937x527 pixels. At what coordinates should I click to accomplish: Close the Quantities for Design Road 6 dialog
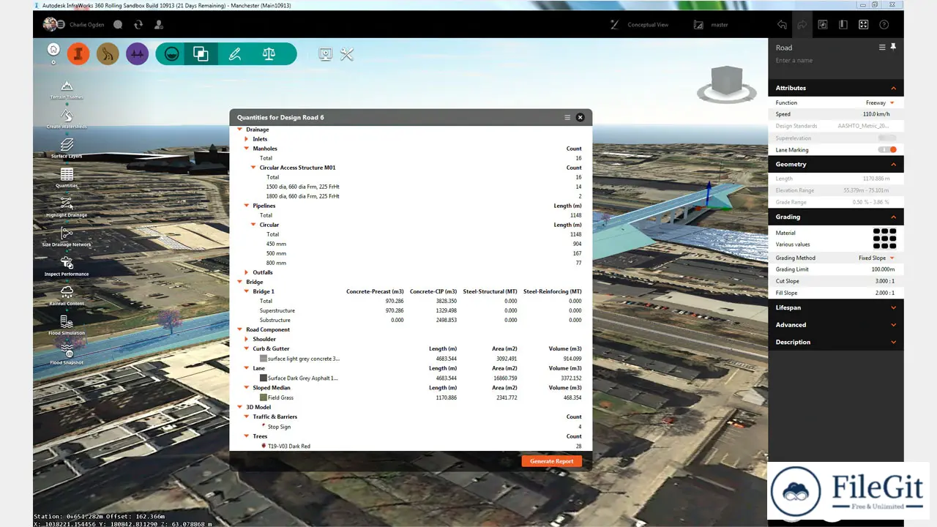(x=580, y=117)
